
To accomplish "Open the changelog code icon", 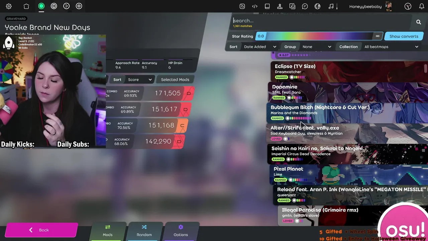I will 255,6.
